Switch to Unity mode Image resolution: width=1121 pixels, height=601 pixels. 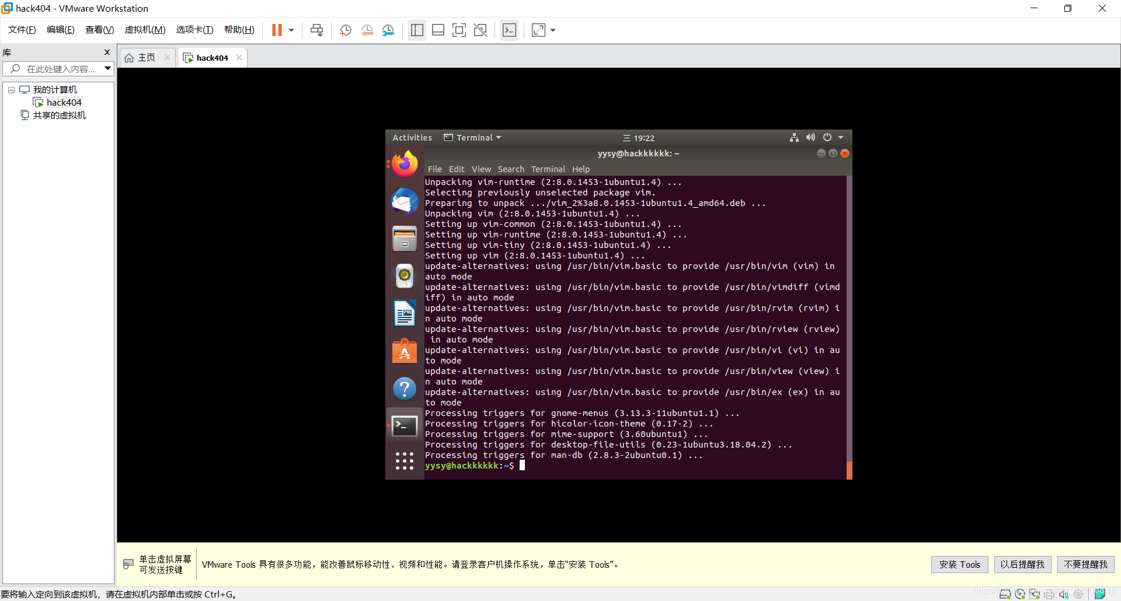click(x=480, y=30)
